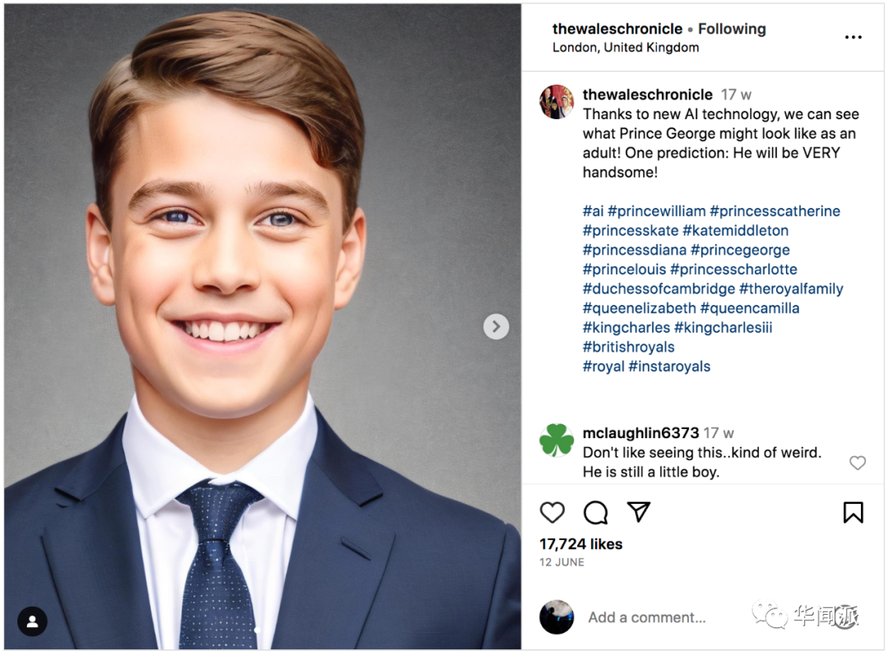
Task: Click your avatar beside the comment box
Action: [557, 617]
